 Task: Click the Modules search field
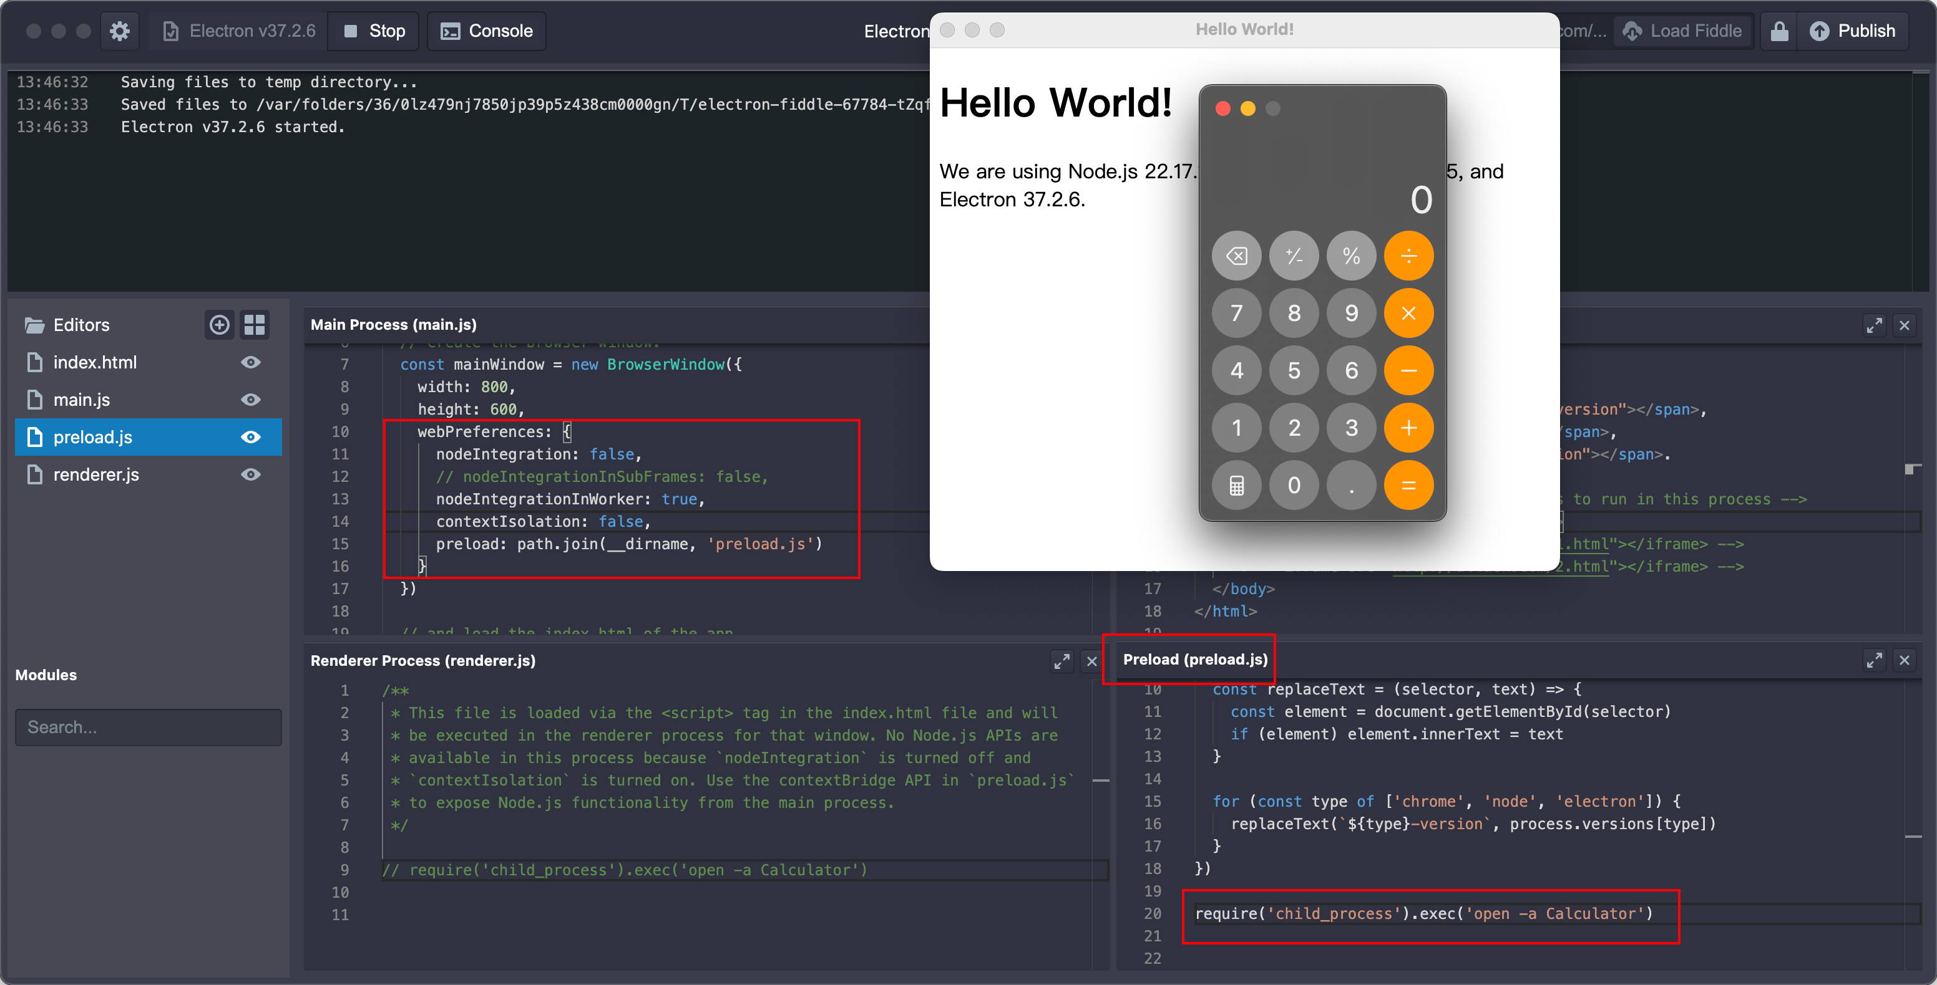tap(148, 728)
